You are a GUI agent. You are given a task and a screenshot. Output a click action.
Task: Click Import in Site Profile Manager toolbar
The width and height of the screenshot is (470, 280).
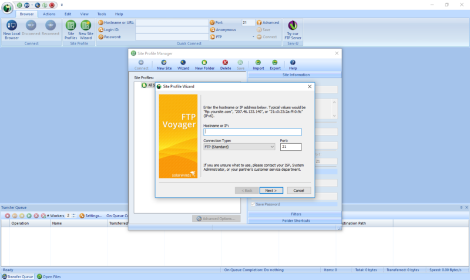pos(258,65)
